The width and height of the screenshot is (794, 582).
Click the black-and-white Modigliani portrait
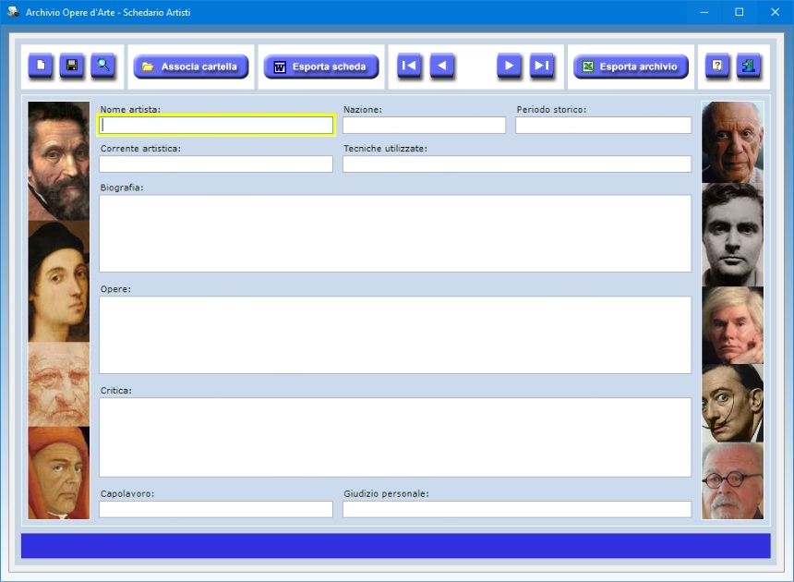[732, 235]
